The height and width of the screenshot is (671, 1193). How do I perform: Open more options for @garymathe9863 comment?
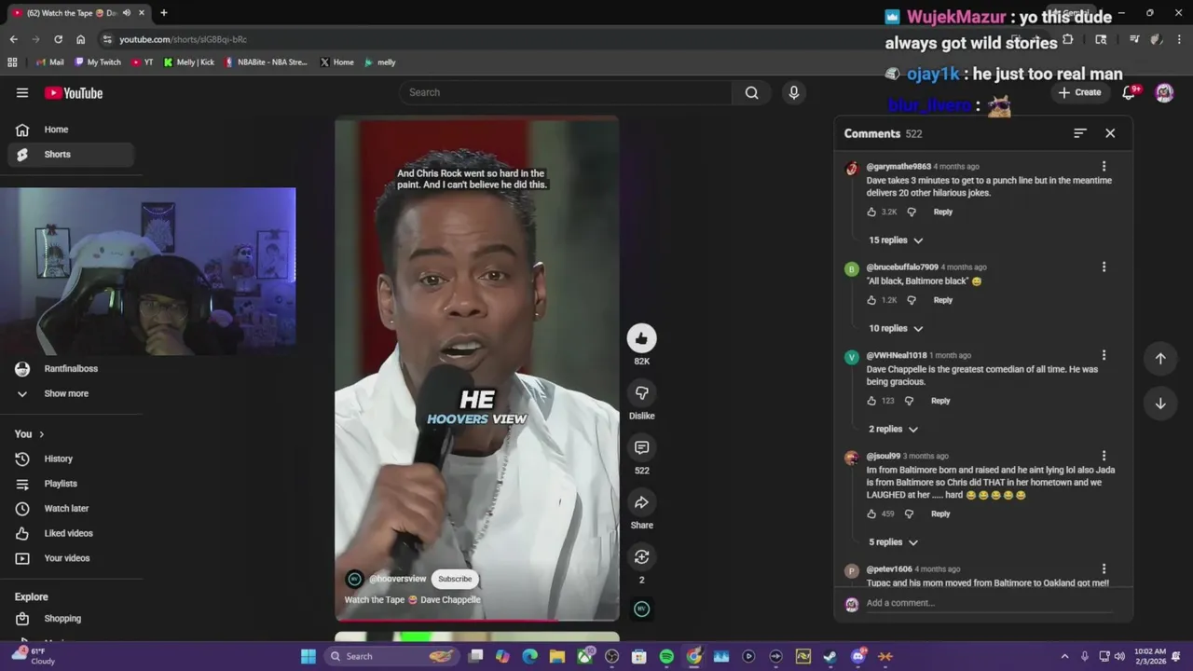[x=1104, y=167]
